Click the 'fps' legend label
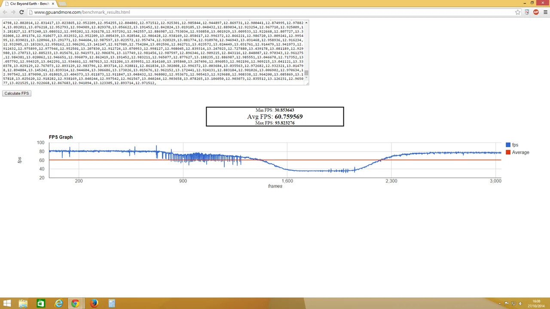Screen dimensions: 550x309 (x=515, y=145)
